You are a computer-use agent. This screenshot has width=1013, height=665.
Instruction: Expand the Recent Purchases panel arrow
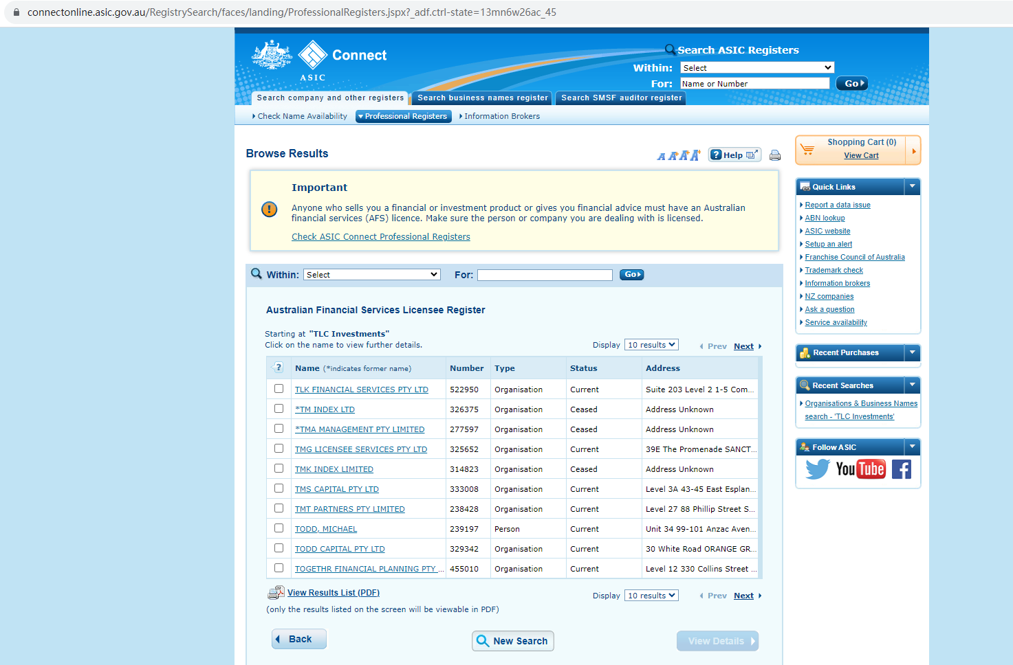tap(913, 352)
